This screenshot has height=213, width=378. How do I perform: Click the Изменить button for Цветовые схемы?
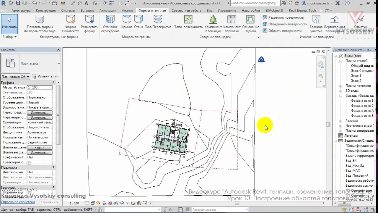(x=40, y=152)
